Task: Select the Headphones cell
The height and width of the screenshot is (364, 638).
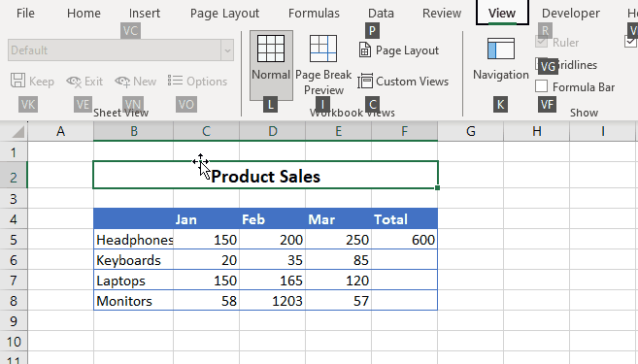Action: (x=133, y=240)
